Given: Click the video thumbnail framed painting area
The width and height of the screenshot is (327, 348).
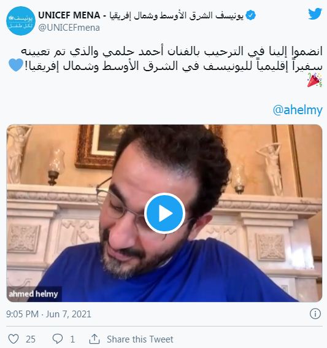Looking at the screenshot, I should pos(101,147).
